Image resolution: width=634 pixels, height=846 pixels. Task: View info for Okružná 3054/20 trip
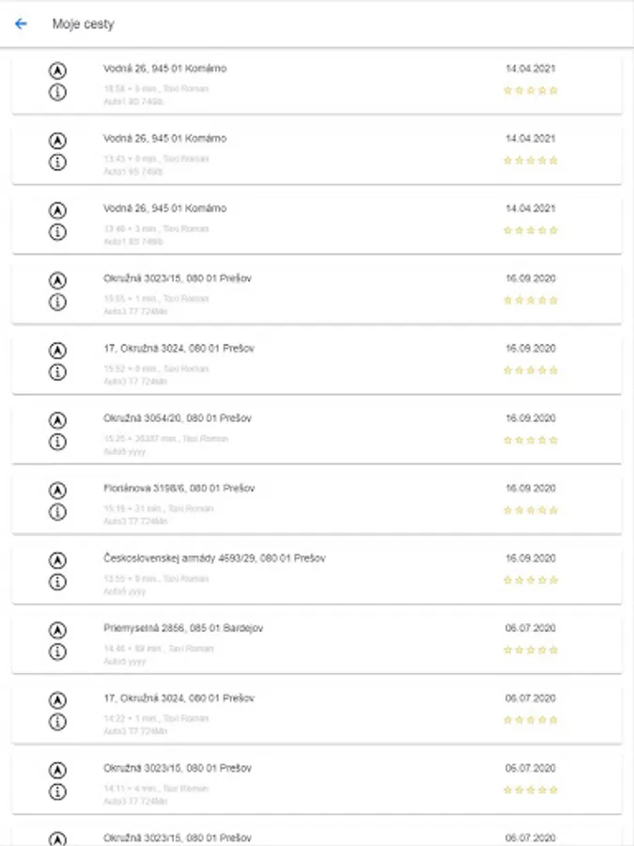pyautogui.click(x=57, y=442)
